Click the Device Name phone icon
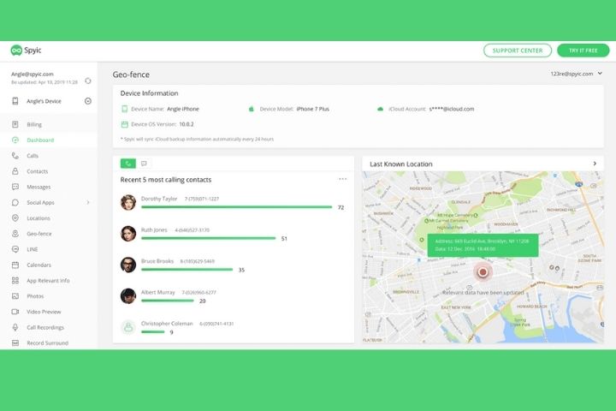This screenshot has width=616, height=411. pos(125,109)
